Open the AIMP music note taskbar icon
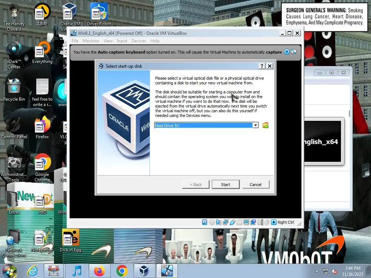The width and height of the screenshot is (371, 278). (x=76, y=271)
